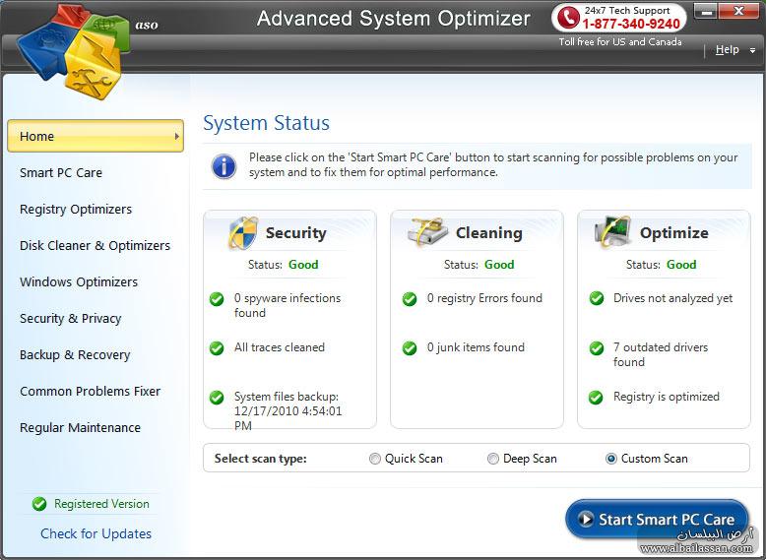Select the Quick Scan option
This screenshot has height=560, width=766.
[375, 459]
